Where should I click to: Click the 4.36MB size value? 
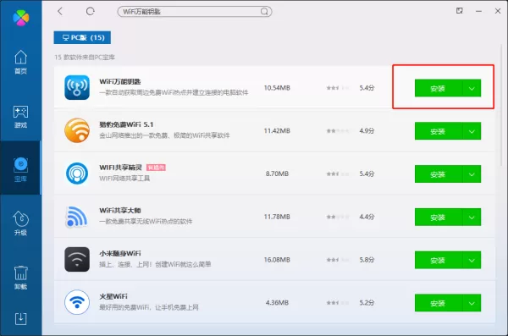pos(277,303)
